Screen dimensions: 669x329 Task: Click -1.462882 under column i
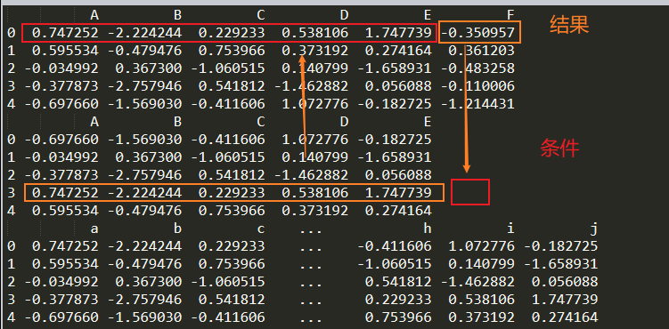[x=477, y=282]
